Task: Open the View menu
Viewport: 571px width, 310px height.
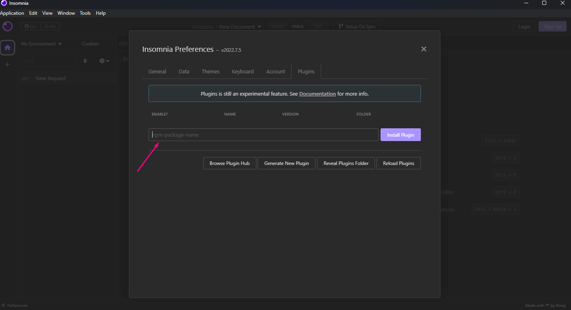Action: point(48,13)
